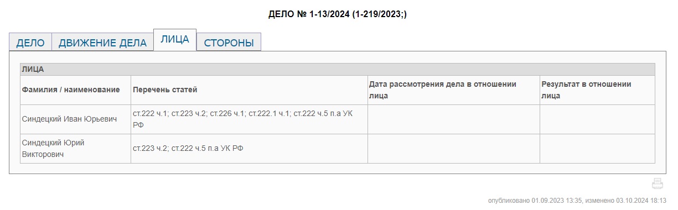Select the name Синдецкий Иван Юрьевич
Image resolution: width=678 pixels, height=210 pixels.
[69, 119]
